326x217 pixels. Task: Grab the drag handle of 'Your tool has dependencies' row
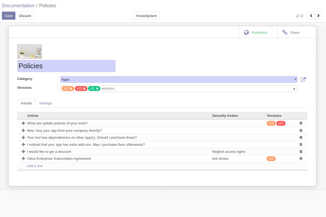(x=23, y=138)
